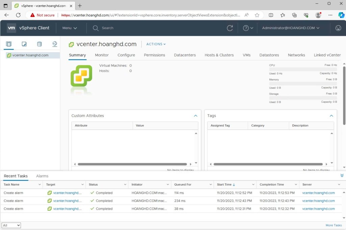Open Status column filter dropdown

tap(125, 184)
